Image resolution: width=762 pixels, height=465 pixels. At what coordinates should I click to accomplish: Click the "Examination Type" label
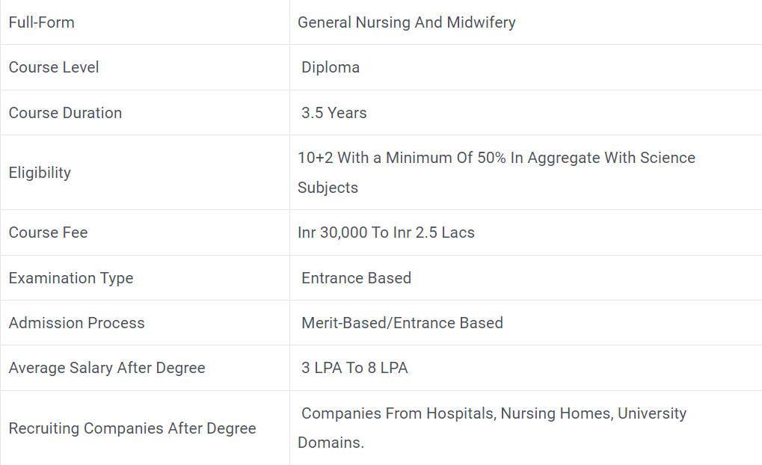(71, 278)
